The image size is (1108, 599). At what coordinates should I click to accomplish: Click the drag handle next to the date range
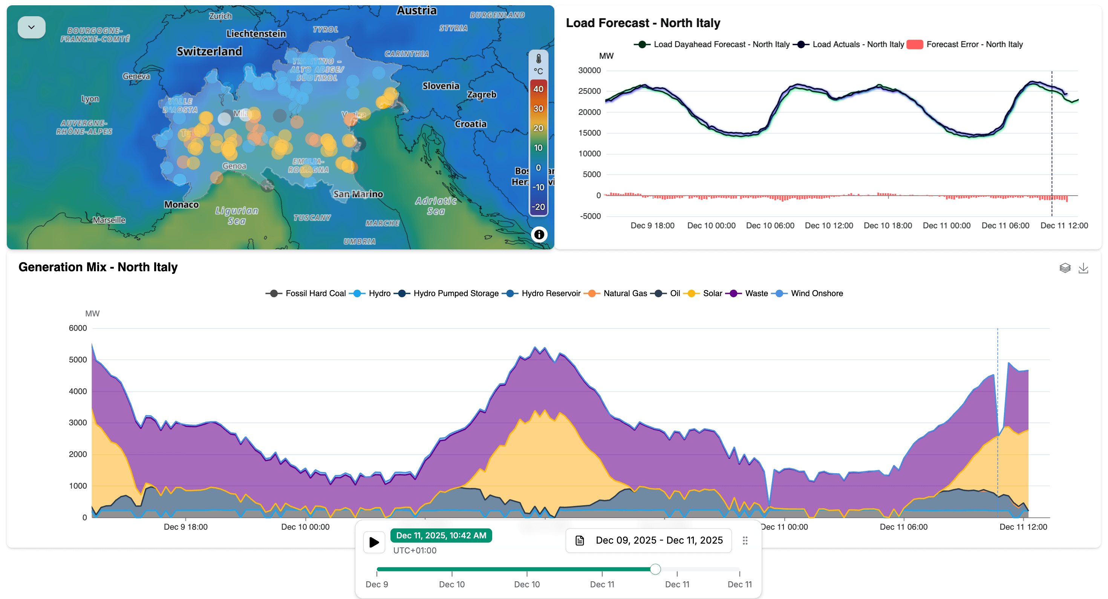point(745,541)
